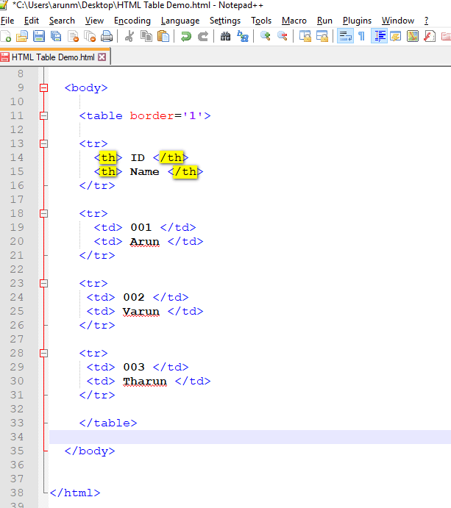Image resolution: width=451 pixels, height=508 pixels.
Task: Open the Macro menu
Action: [294, 21]
